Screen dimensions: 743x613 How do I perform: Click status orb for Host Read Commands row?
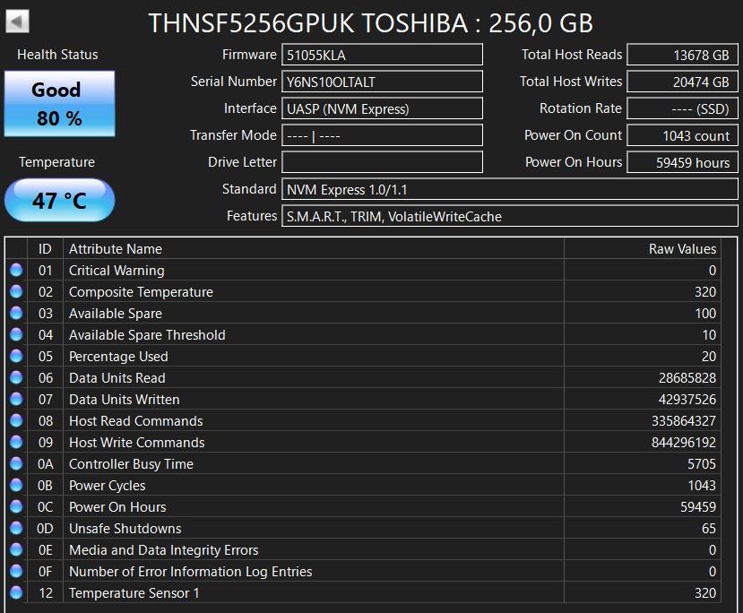[16, 420]
